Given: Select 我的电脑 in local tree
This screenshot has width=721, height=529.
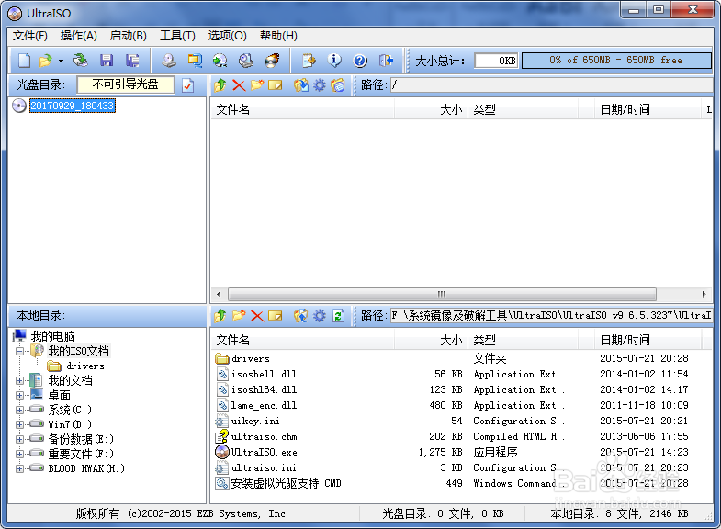Looking at the screenshot, I should coord(53,336).
